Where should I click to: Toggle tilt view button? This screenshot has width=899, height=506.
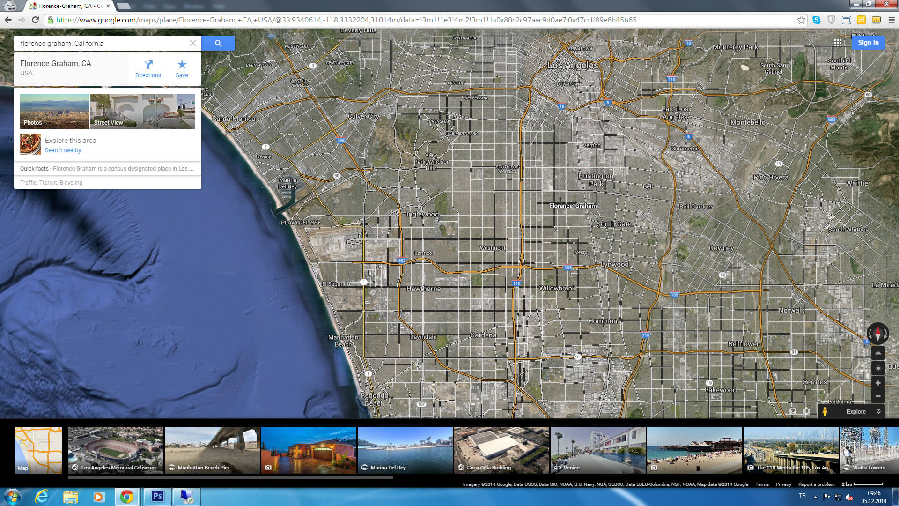[x=878, y=353]
